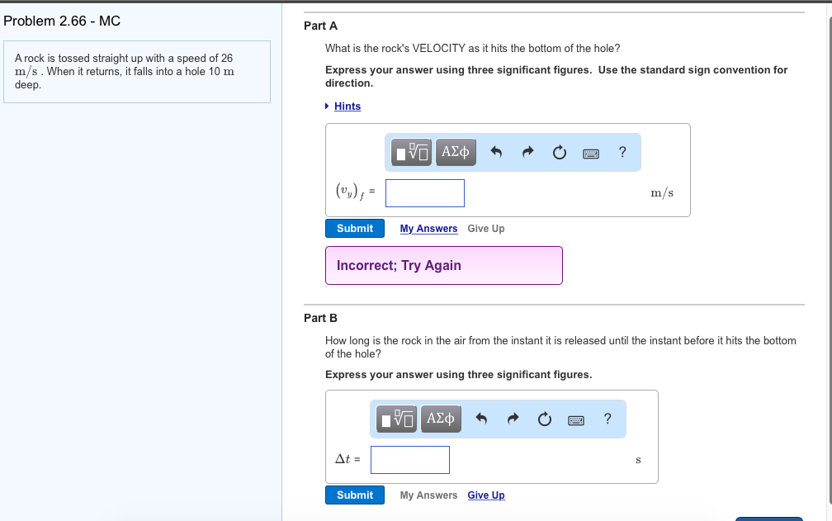
Task: Click undo arrow in Part A toolbar
Action: (496, 152)
